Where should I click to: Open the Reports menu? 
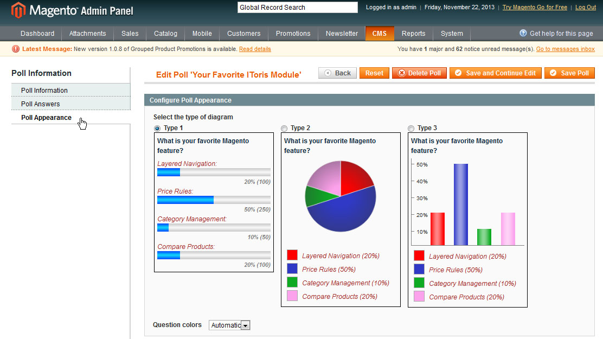413,34
